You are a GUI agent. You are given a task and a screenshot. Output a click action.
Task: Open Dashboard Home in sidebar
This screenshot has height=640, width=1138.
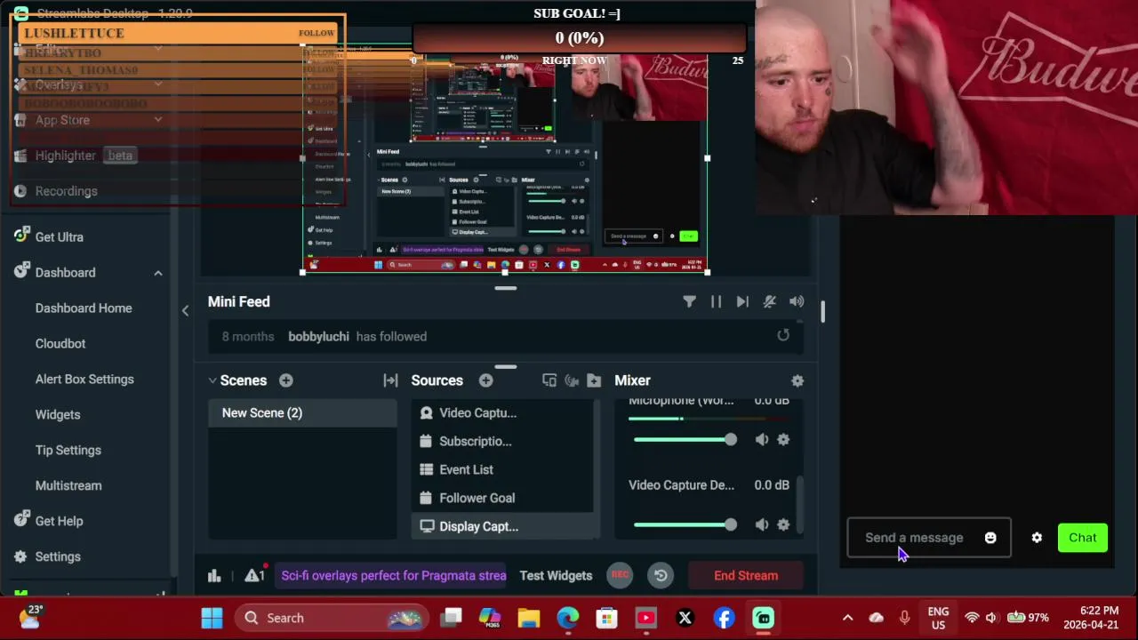pos(85,308)
